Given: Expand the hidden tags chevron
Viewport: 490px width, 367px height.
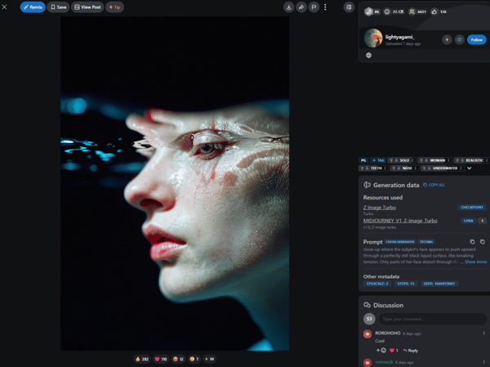Looking at the screenshot, I should pos(470,168).
